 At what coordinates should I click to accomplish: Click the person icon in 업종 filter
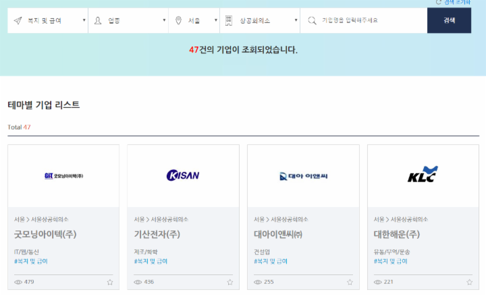pyautogui.click(x=98, y=21)
